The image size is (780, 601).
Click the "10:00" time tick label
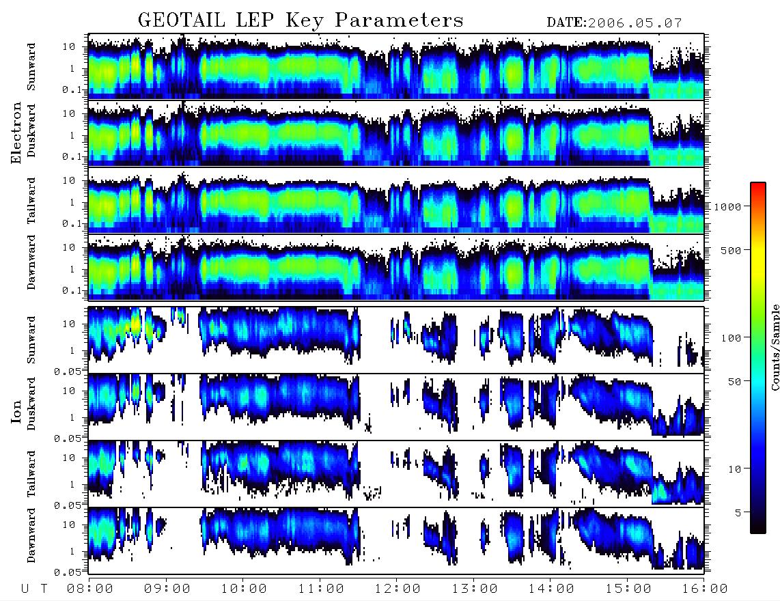[244, 589]
